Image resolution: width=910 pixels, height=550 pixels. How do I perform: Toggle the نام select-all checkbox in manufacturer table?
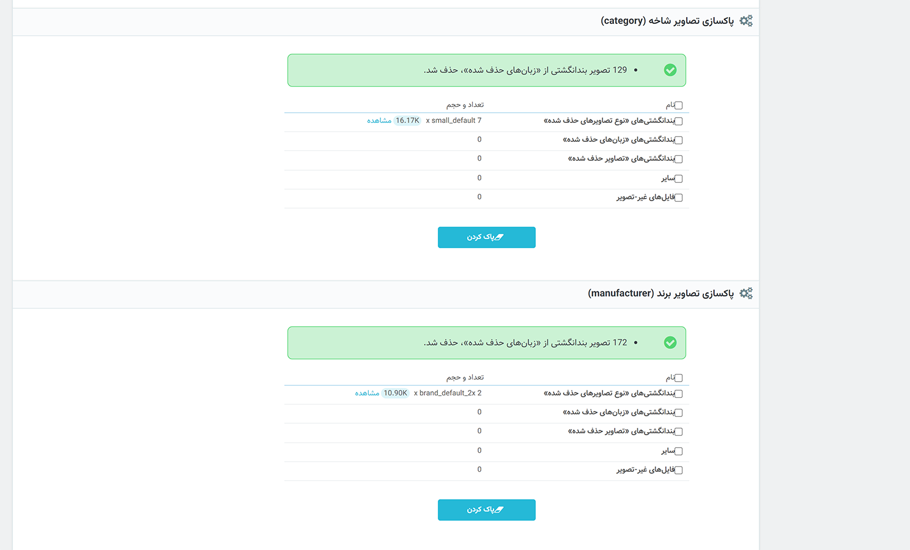click(x=678, y=378)
